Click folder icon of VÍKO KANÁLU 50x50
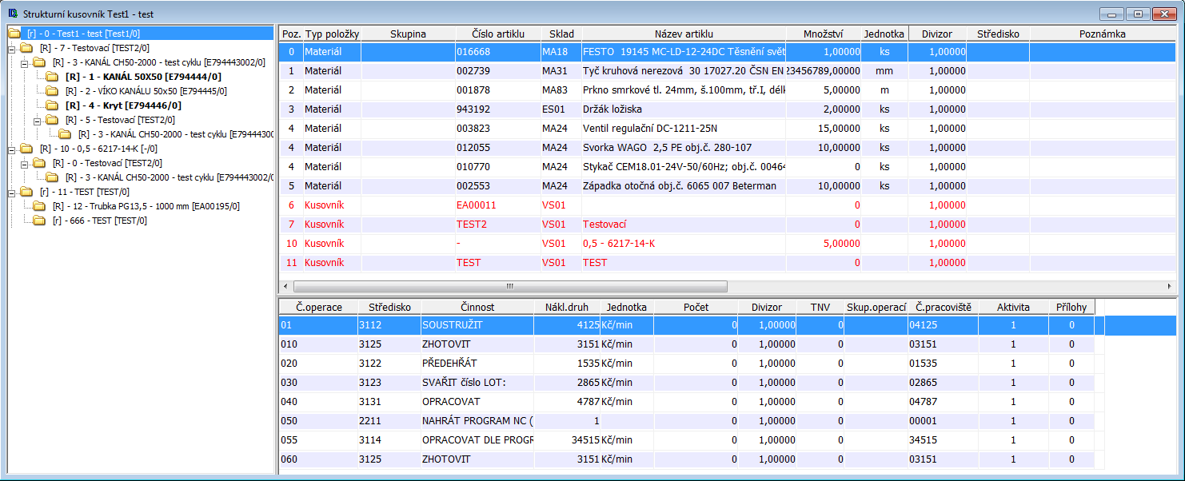The image size is (1185, 481). pyautogui.click(x=52, y=91)
